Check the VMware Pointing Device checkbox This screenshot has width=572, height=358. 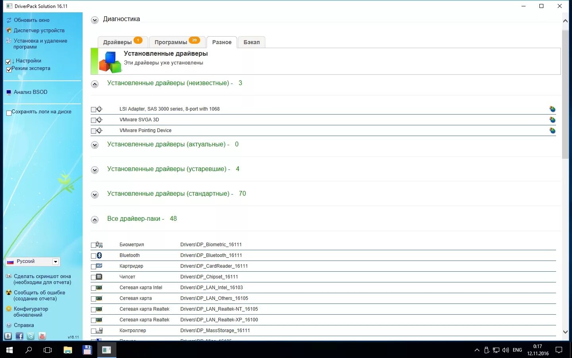[93, 131]
